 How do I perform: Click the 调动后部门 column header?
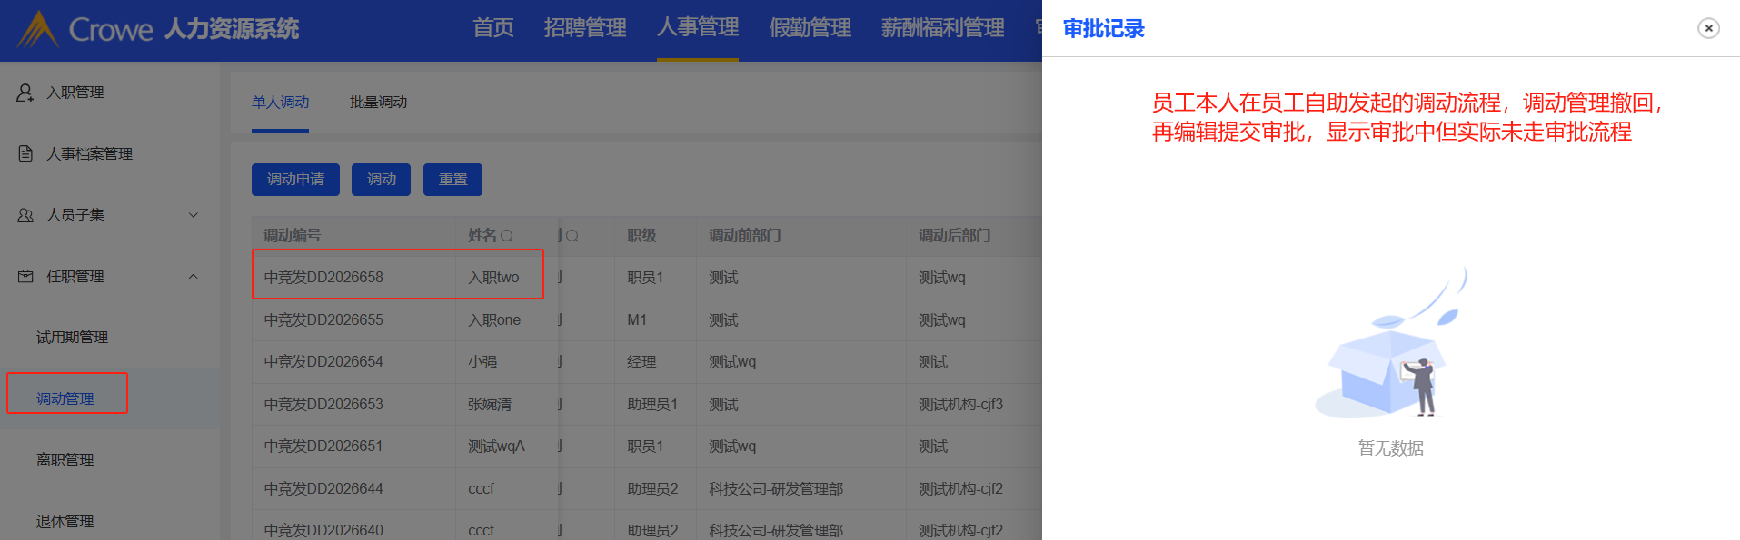pyautogui.click(x=954, y=236)
